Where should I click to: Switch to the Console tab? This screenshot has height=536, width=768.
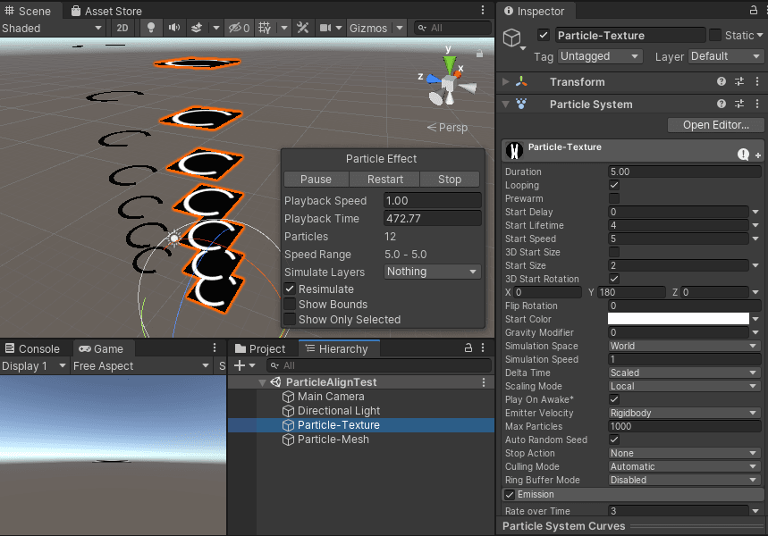coord(32,348)
